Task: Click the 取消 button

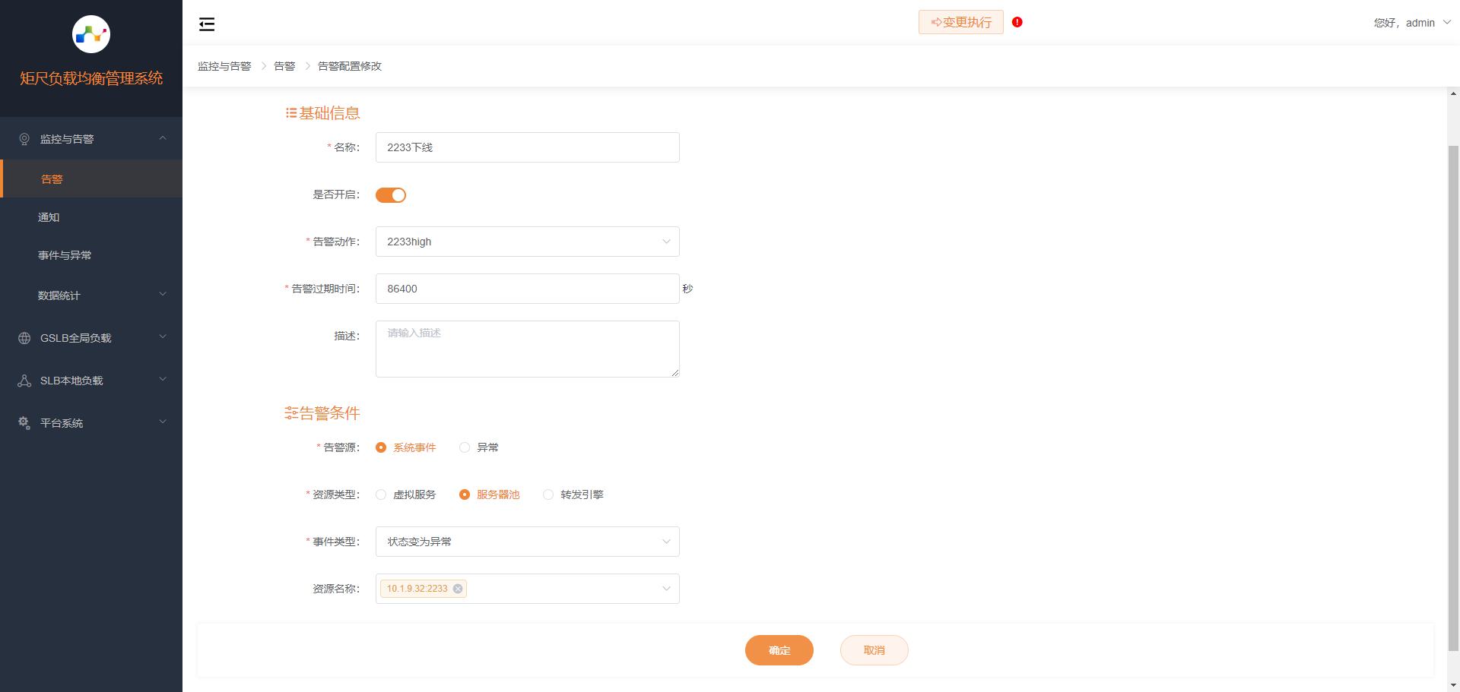Action: (x=874, y=650)
